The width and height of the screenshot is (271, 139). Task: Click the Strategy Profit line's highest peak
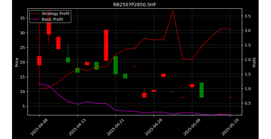[173, 11]
